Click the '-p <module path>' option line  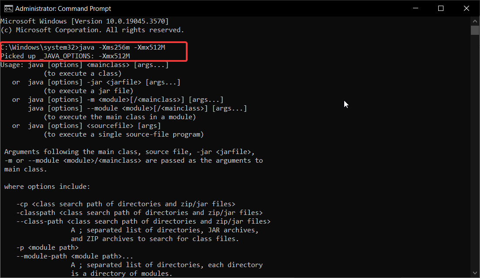pos(47,248)
